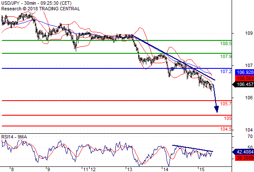The width and height of the screenshot is (254, 172).
Task: Click the Trading Central copyright text
Action: (x=40, y=9)
